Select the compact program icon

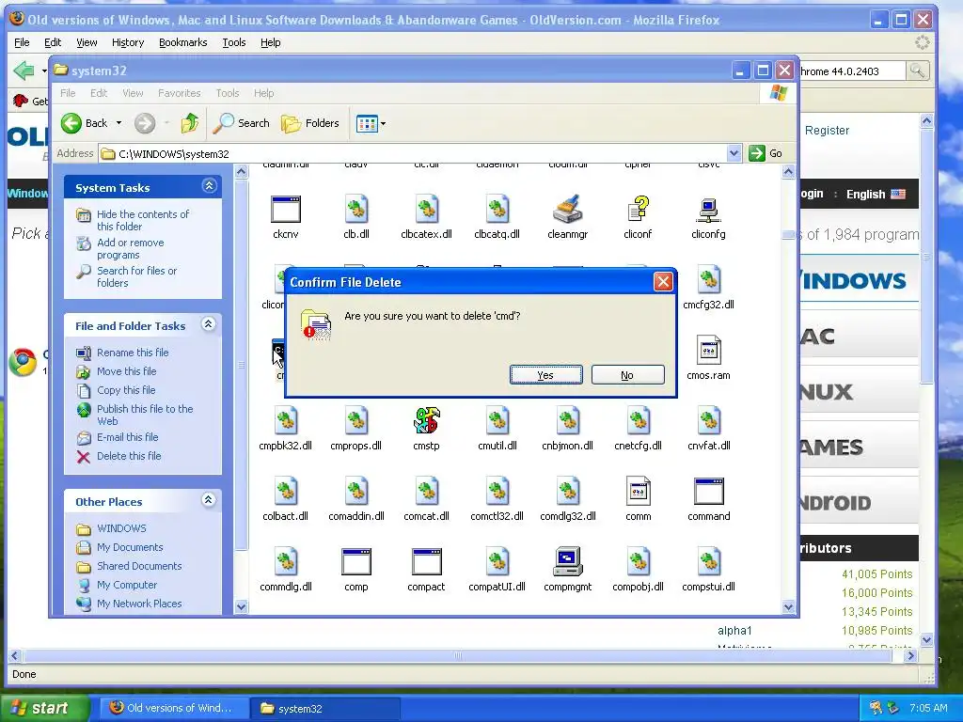(x=427, y=562)
